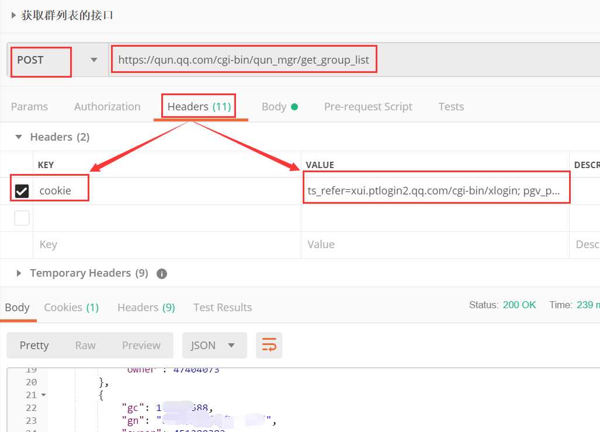Image resolution: width=600 pixels, height=432 pixels.
Task: Select the response Body tab
Action: coord(17,308)
